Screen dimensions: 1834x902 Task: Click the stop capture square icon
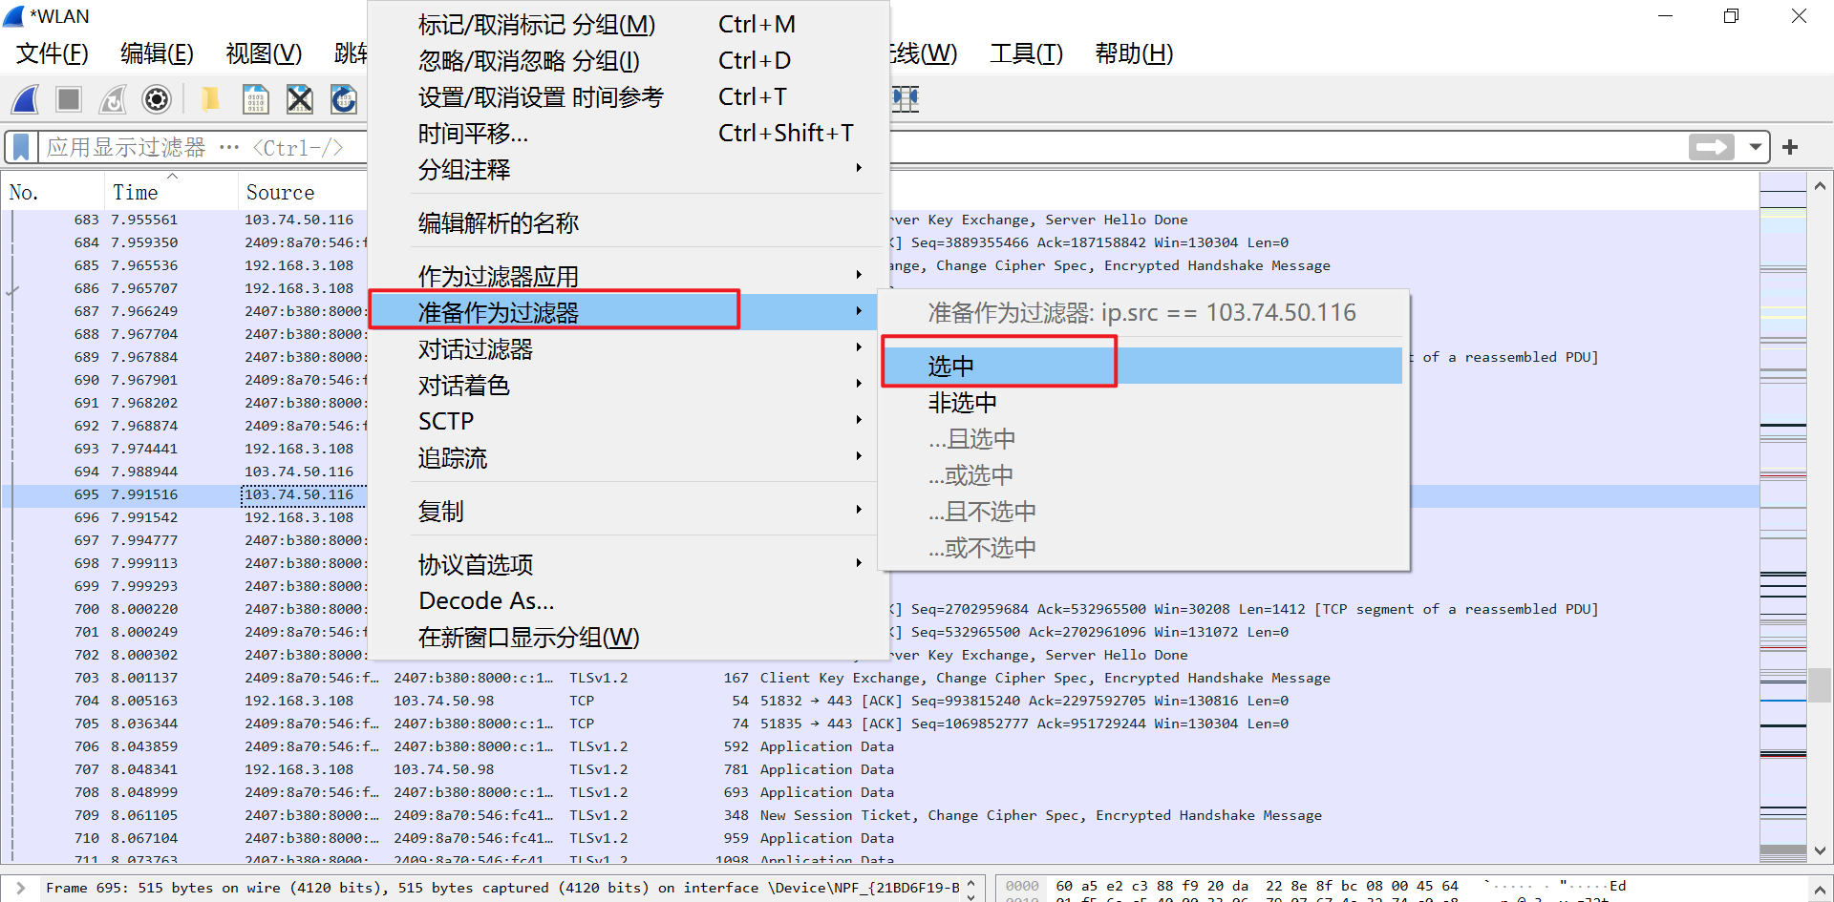69,99
